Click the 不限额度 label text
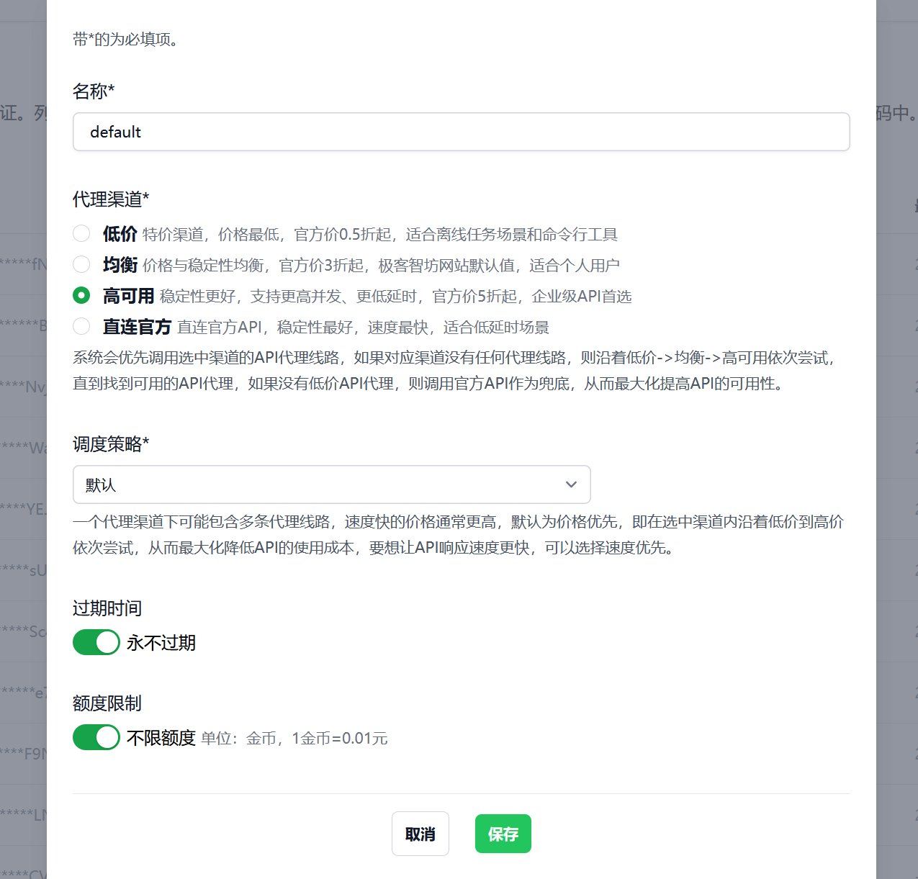The image size is (918, 879). pyautogui.click(x=160, y=738)
